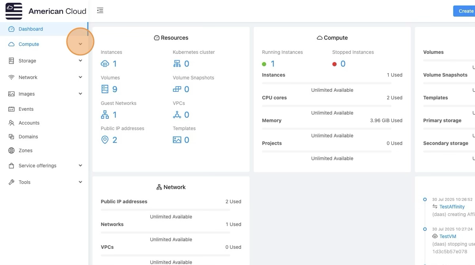Click the Volume Snapshots icon
475x265 pixels.
(x=177, y=89)
